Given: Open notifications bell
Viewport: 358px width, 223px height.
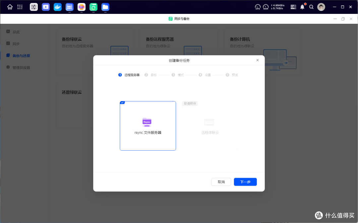Looking at the screenshot, I should coord(302,7).
